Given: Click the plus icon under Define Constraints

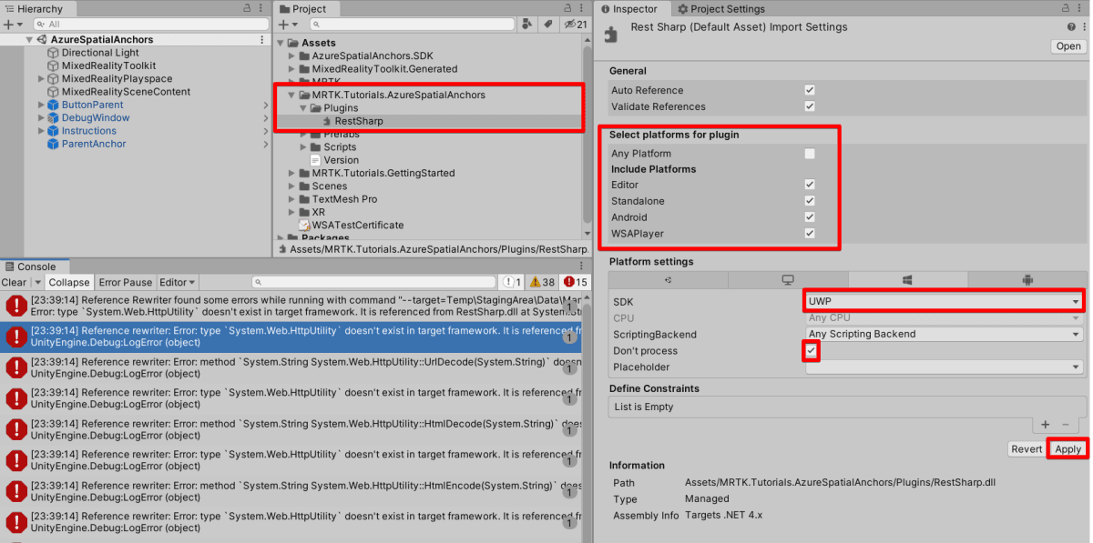Looking at the screenshot, I should click(x=1045, y=425).
